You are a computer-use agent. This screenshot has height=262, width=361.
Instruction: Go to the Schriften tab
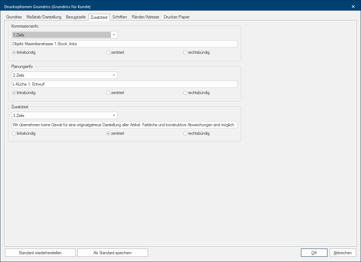pos(119,17)
